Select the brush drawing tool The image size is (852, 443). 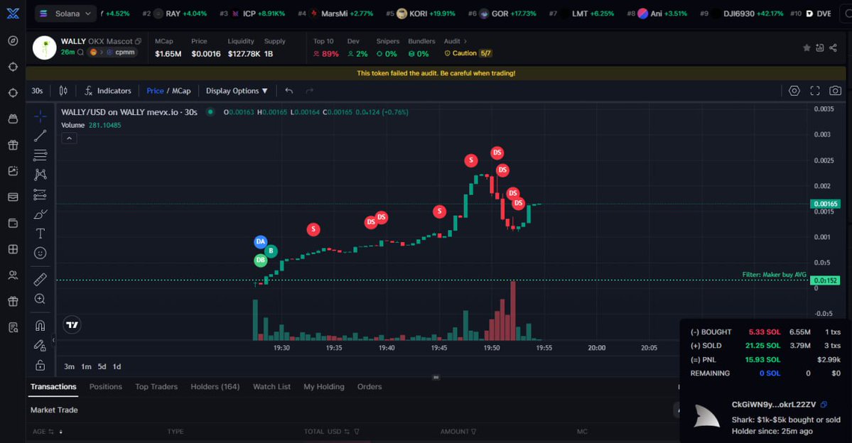coord(41,214)
